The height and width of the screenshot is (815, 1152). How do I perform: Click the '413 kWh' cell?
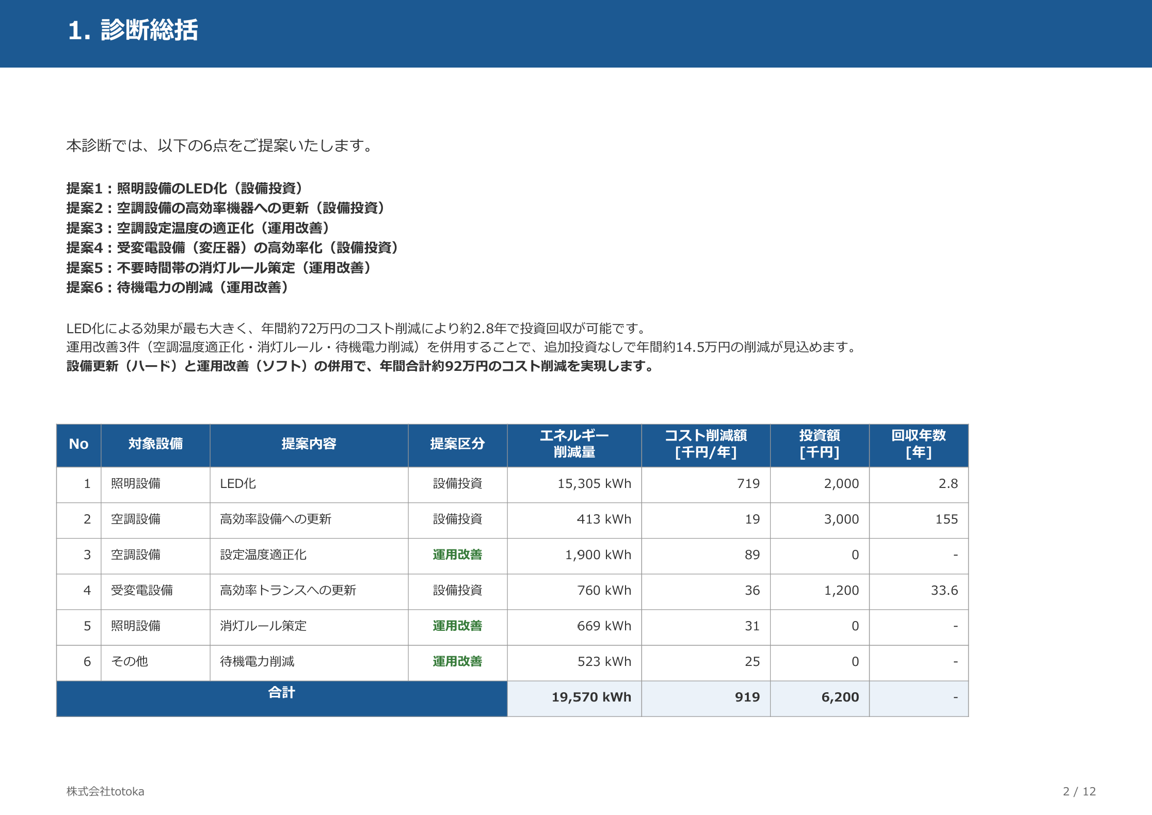[574, 520]
